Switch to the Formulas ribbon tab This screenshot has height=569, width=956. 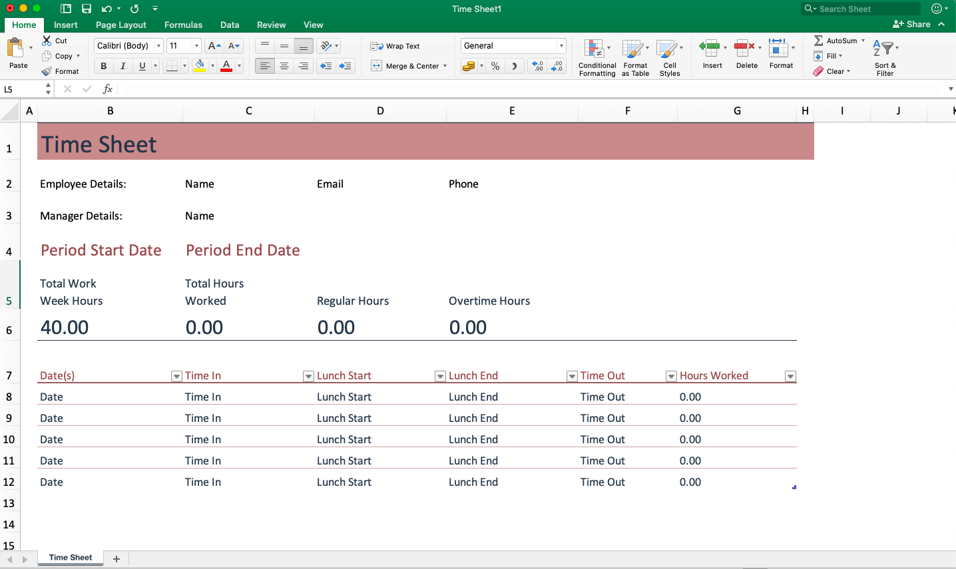pyautogui.click(x=183, y=25)
